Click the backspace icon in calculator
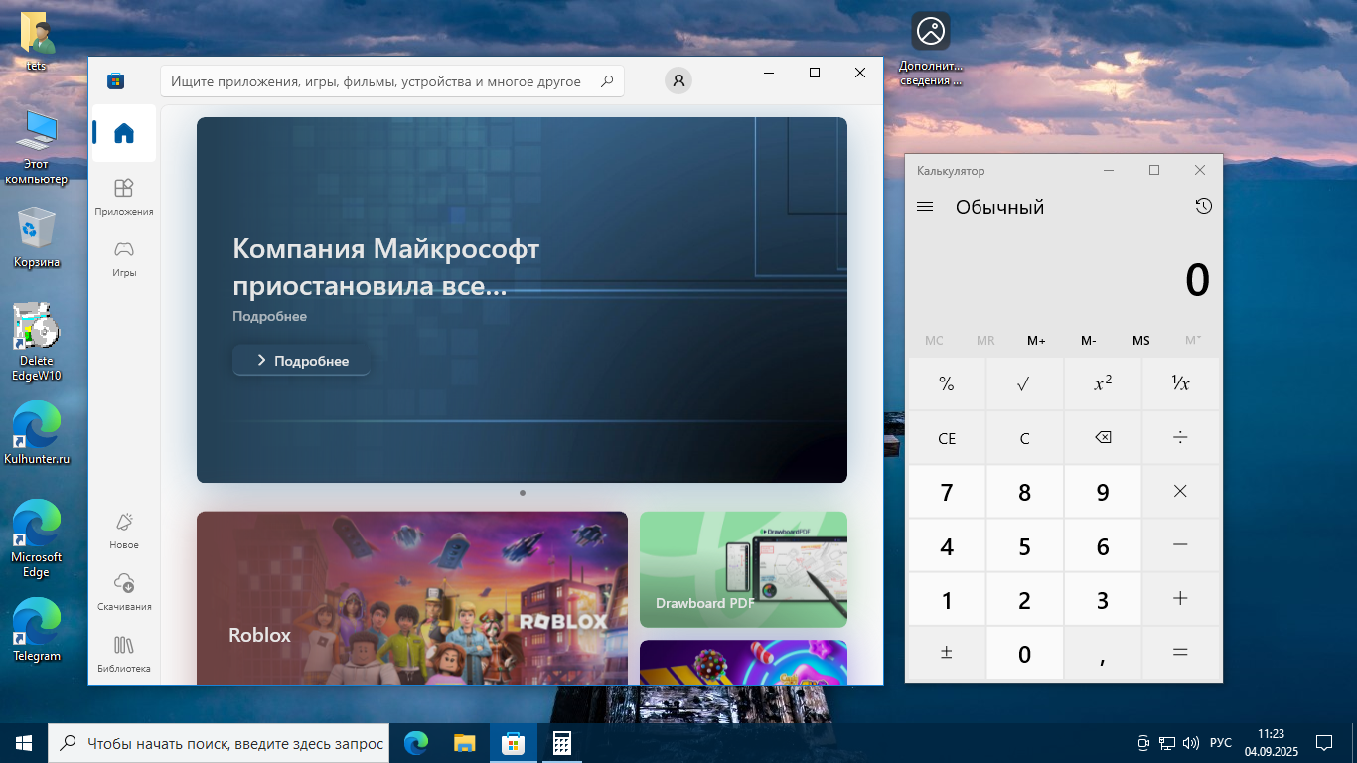The width and height of the screenshot is (1357, 763). click(x=1103, y=437)
